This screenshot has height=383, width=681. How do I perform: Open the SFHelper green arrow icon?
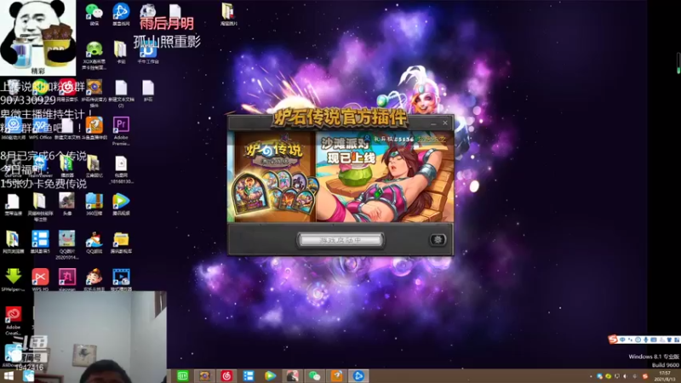pos(13,279)
